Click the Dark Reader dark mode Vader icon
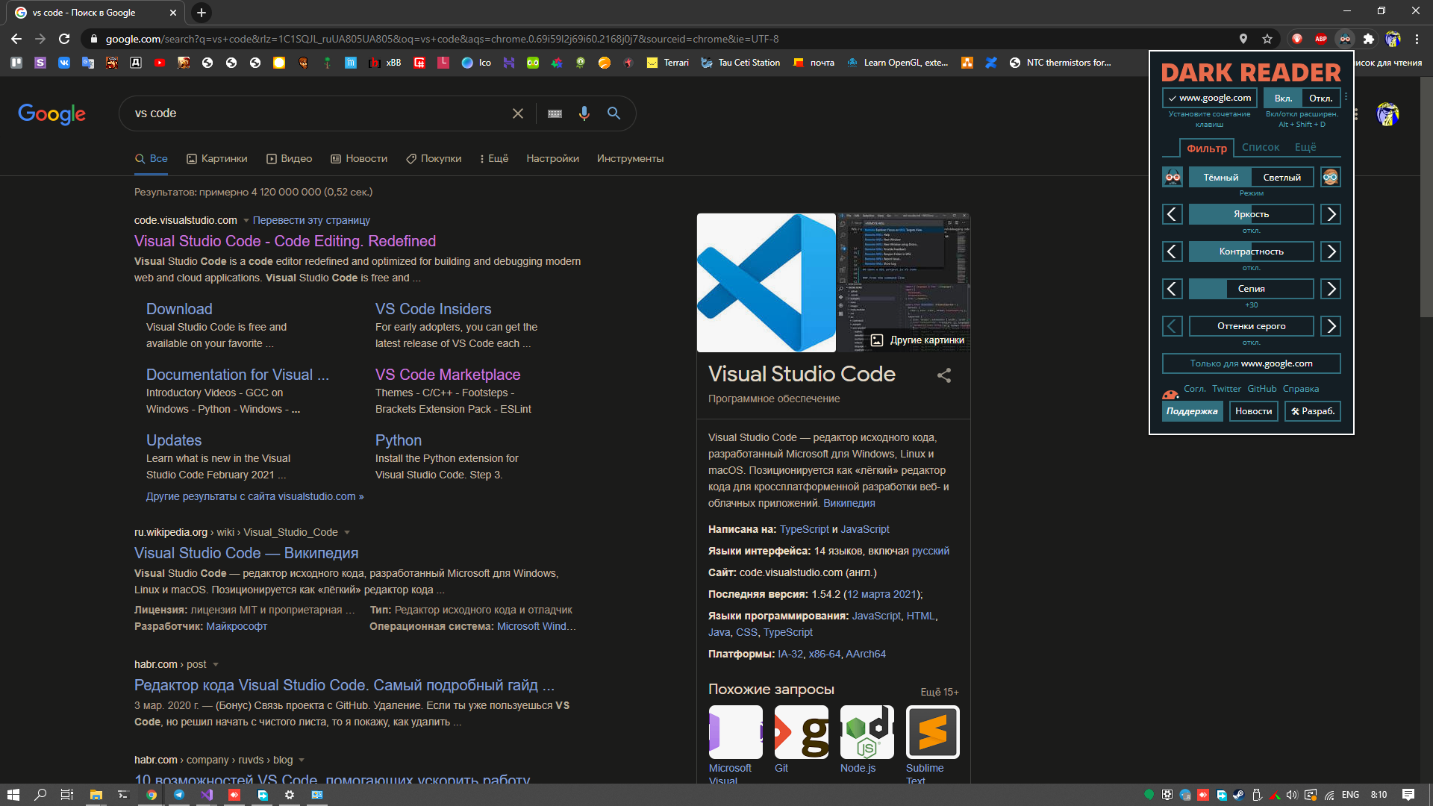The width and height of the screenshot is (1433, 806). pos(1173,177)
